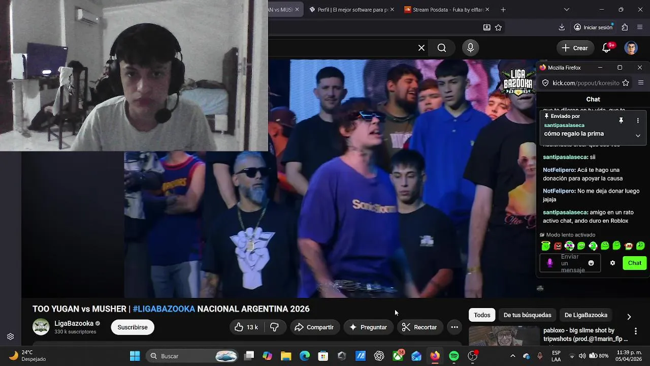Screen dimensions: 650x366
Task: Unpin the pinned message in Kick chat
Action: 621,120
